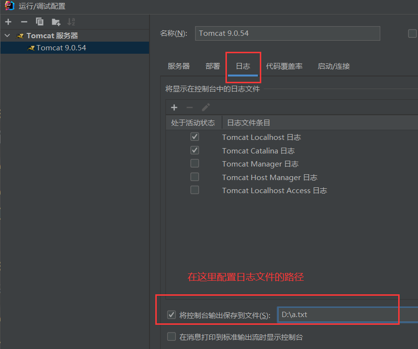Screen dimensions: 418x349
Task: Edit the selected log file entry
Action: click(206, 107)
